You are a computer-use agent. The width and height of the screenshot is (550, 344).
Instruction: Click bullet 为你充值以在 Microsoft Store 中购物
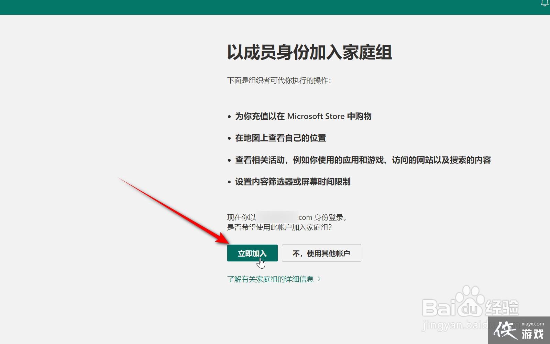coord(303,116)
